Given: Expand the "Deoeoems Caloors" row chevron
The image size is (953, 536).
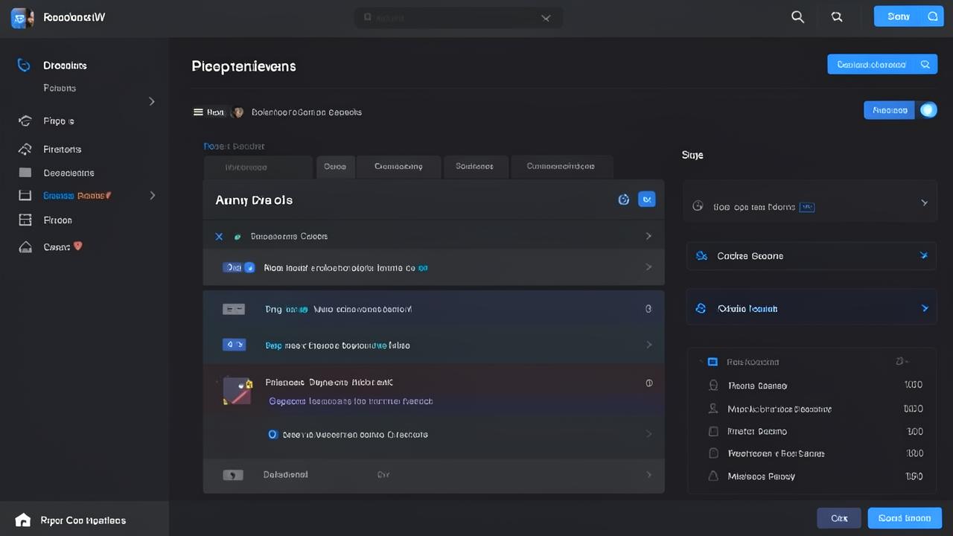Looking at the screenshot, I should (x=648, y=236).
